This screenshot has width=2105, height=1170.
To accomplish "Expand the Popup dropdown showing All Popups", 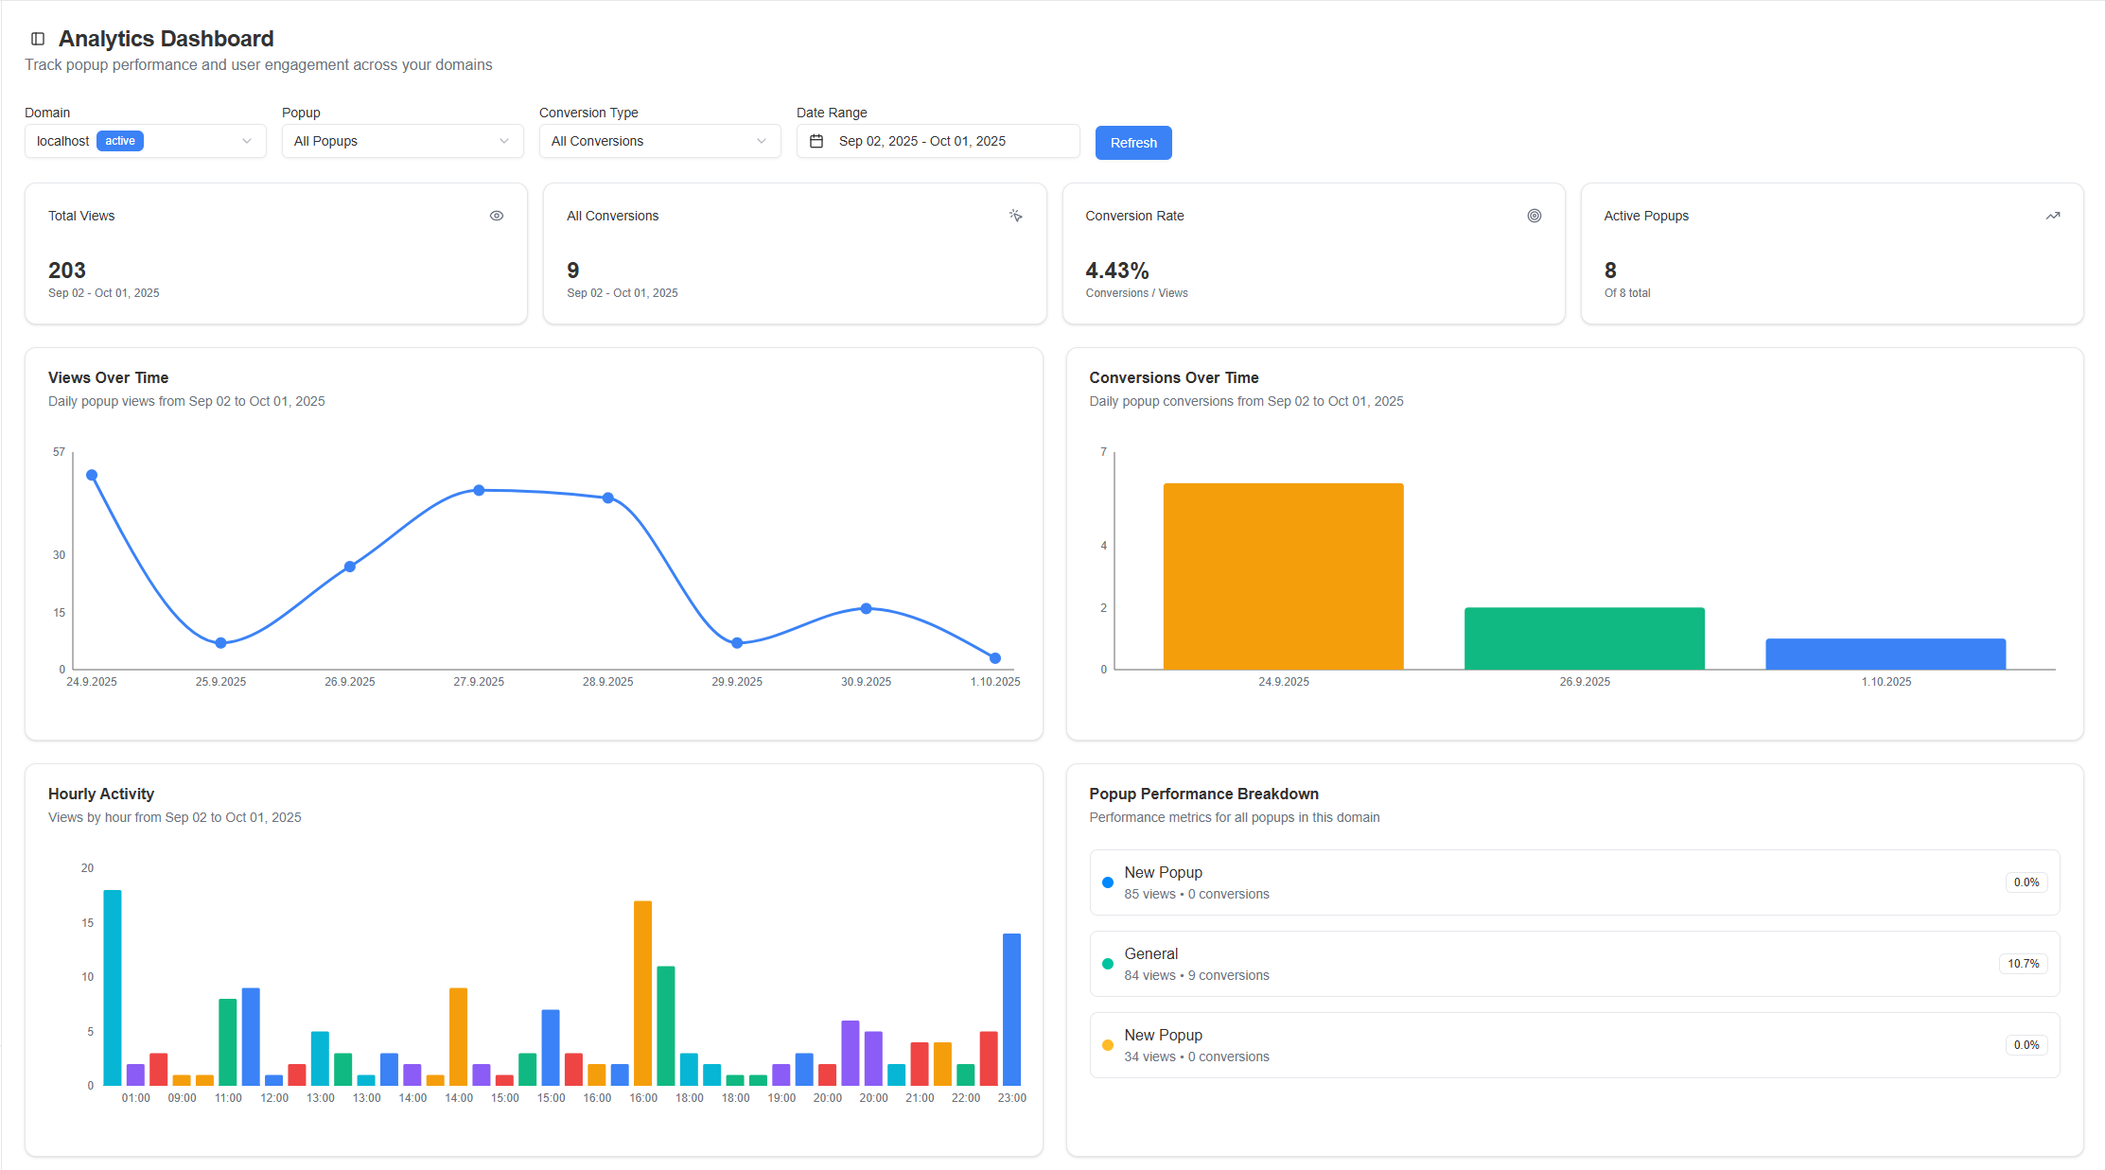I will click(x=402, y=140).
